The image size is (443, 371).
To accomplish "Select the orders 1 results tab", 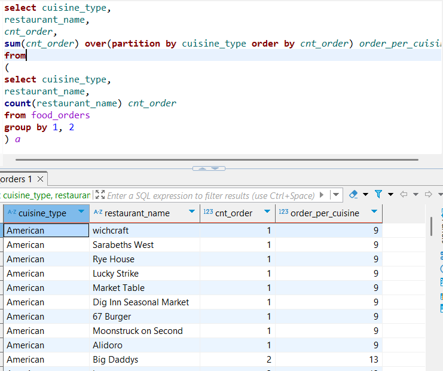I will [x=17, y=179].
